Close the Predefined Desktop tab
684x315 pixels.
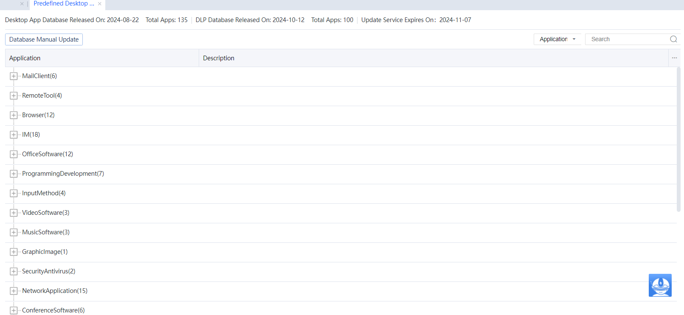(100, 4)
